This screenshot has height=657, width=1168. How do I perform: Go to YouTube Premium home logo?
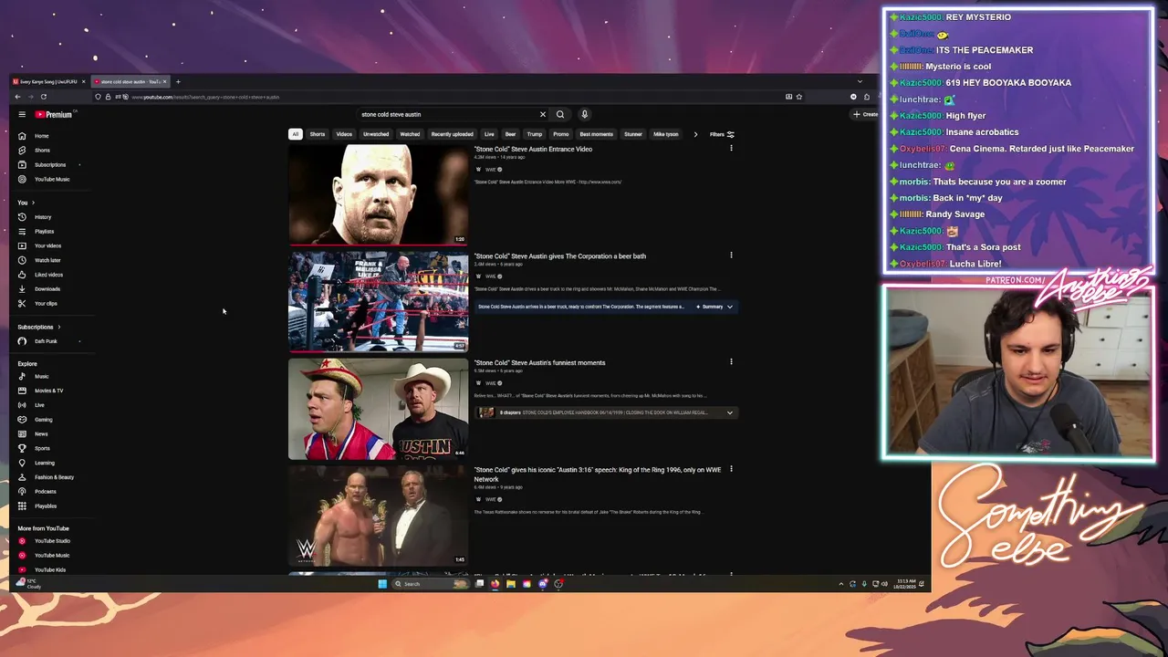(55, 114)
